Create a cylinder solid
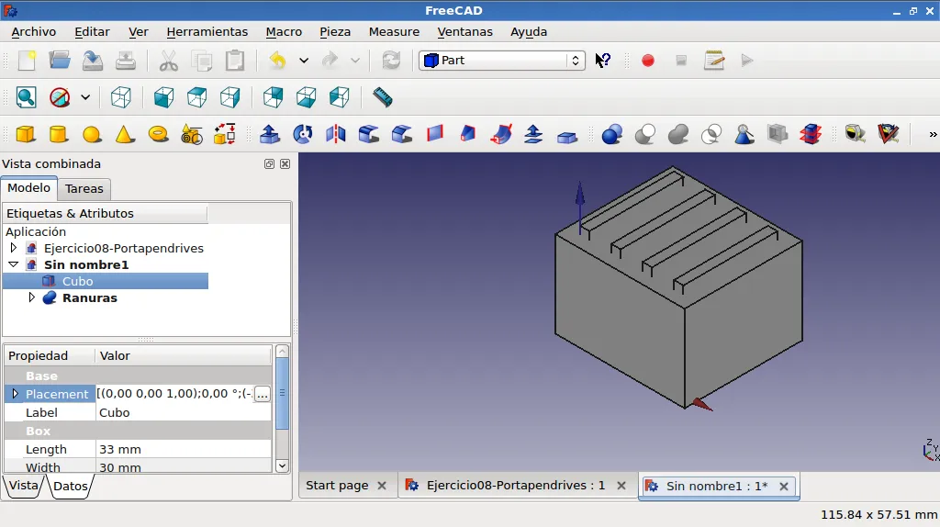The height and width of the screenshot is (527, 940). [x=59, y=134]
